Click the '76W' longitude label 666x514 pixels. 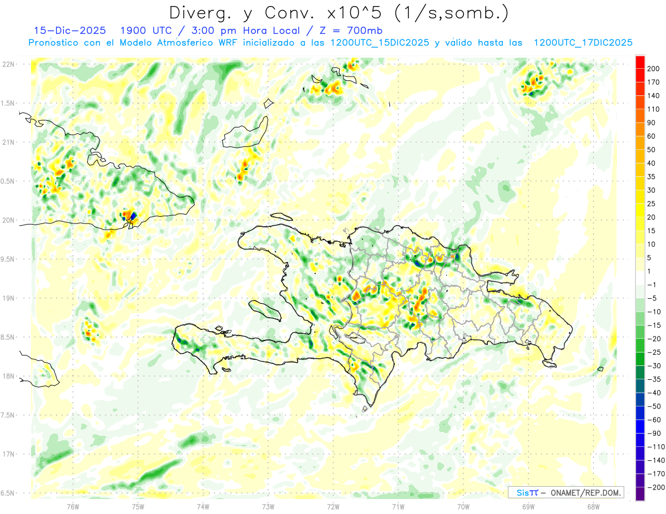click(x=73, y=507)
